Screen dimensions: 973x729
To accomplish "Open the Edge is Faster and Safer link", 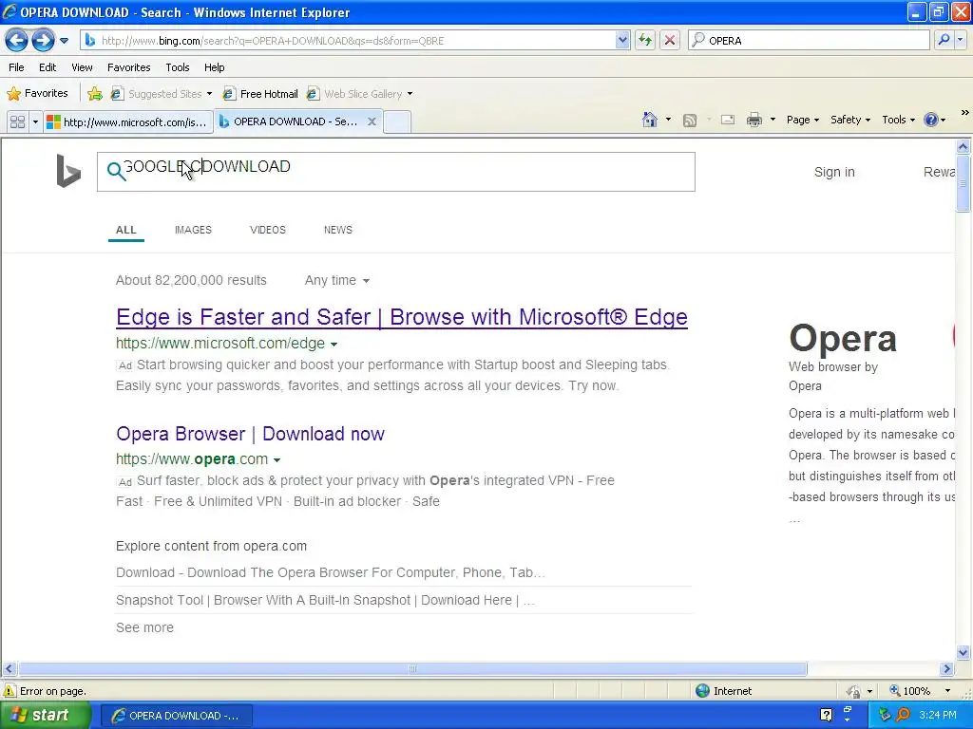I will tap(402, 317).
